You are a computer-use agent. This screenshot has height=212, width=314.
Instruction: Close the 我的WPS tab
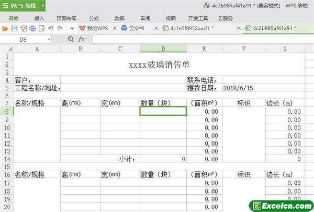(115, 28)
